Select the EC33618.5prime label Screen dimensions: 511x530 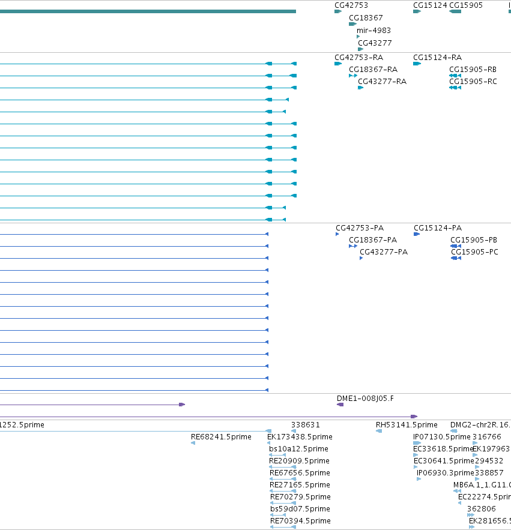coord(443,449)
